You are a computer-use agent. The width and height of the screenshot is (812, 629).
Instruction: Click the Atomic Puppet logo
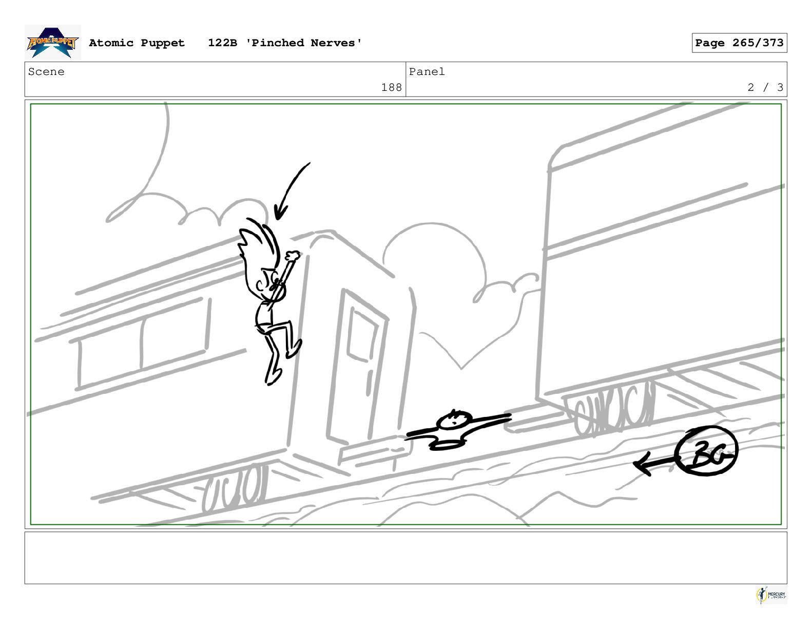(x=52, y=43)
